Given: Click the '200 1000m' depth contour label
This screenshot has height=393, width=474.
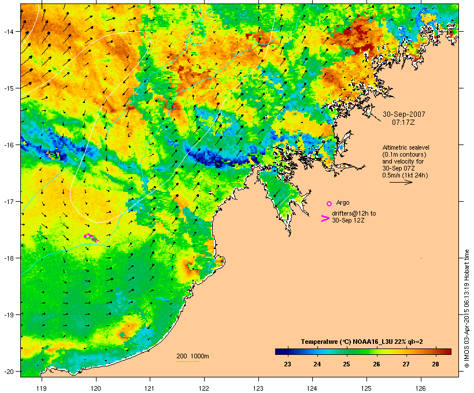Looking at the screenshot, I should click(192, 356).
